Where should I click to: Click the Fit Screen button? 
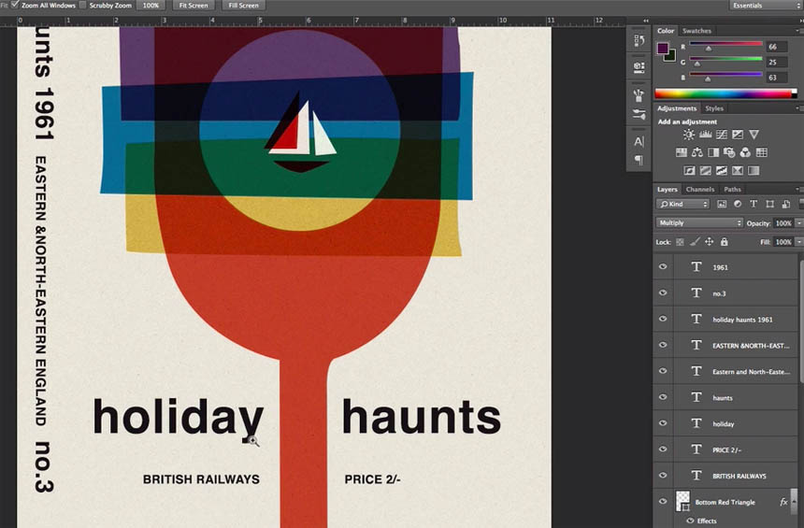pyautogui.click(x=194, y=5)
